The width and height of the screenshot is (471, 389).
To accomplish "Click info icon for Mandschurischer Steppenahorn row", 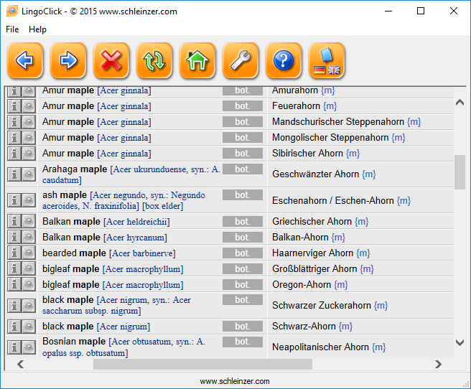I will point(14,122).
